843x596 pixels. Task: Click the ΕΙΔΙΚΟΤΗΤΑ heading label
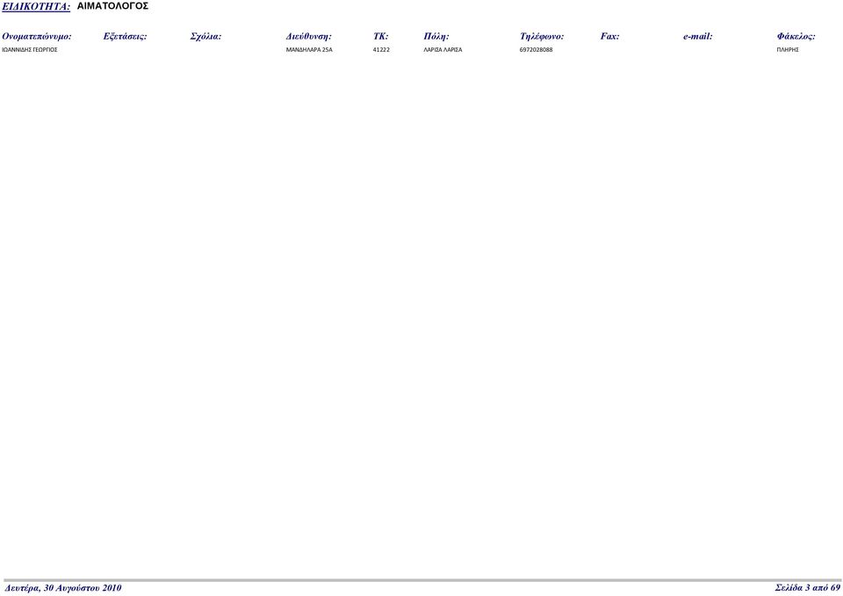click(x=36, y=6)
